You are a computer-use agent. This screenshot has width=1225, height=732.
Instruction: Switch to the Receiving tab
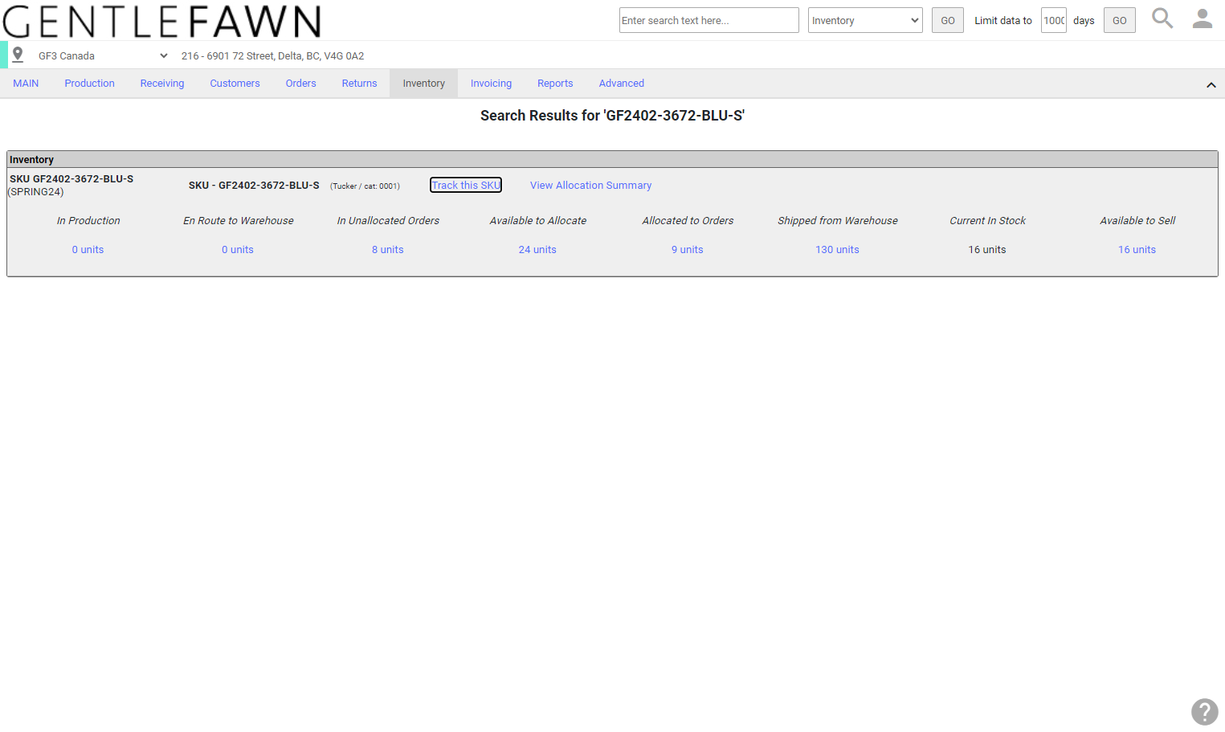coord(162,84)
